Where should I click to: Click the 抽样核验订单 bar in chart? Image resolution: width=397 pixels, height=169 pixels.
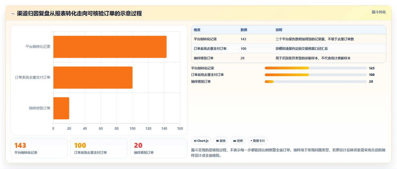pos(61,108)
